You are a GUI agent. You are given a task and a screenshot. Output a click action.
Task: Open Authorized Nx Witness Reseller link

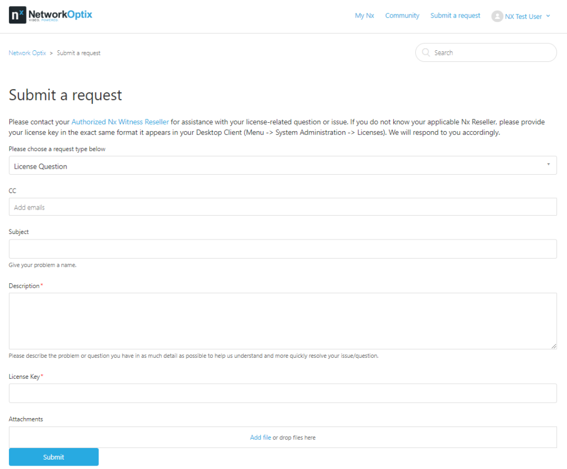[120, 122]
